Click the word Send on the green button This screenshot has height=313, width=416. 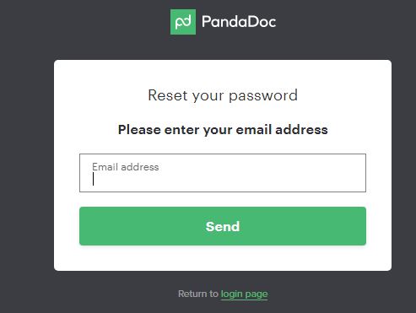pos(223,226)
